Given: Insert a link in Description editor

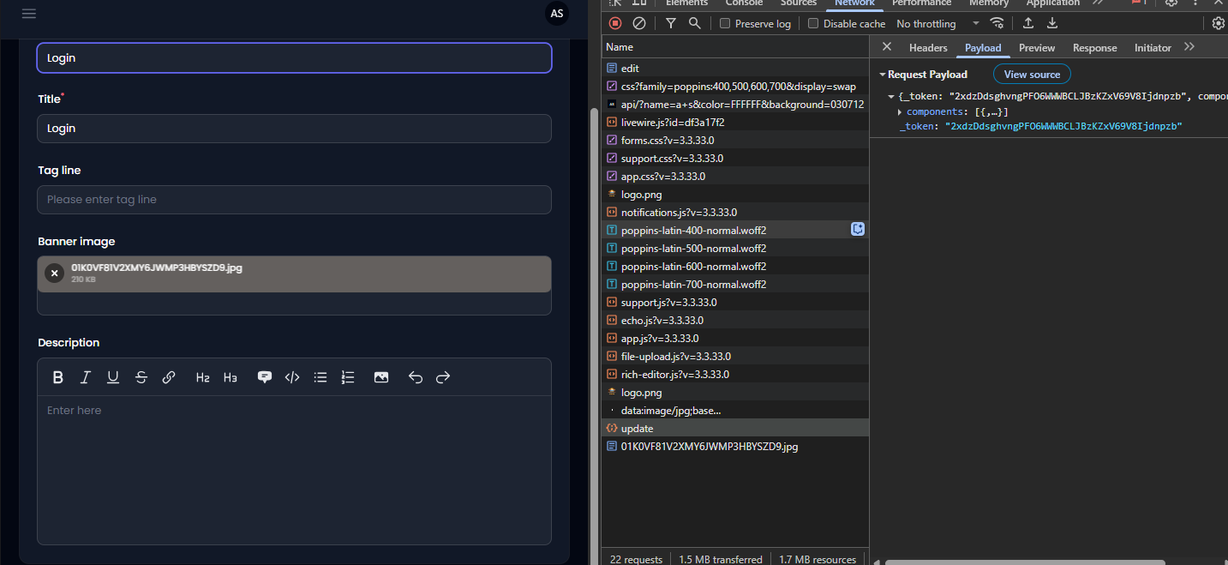Looking at the screenshot, I should (169, 377).
